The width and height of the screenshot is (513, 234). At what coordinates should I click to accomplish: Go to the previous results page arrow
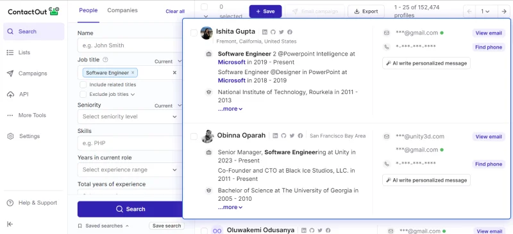(x=469, y=12)
